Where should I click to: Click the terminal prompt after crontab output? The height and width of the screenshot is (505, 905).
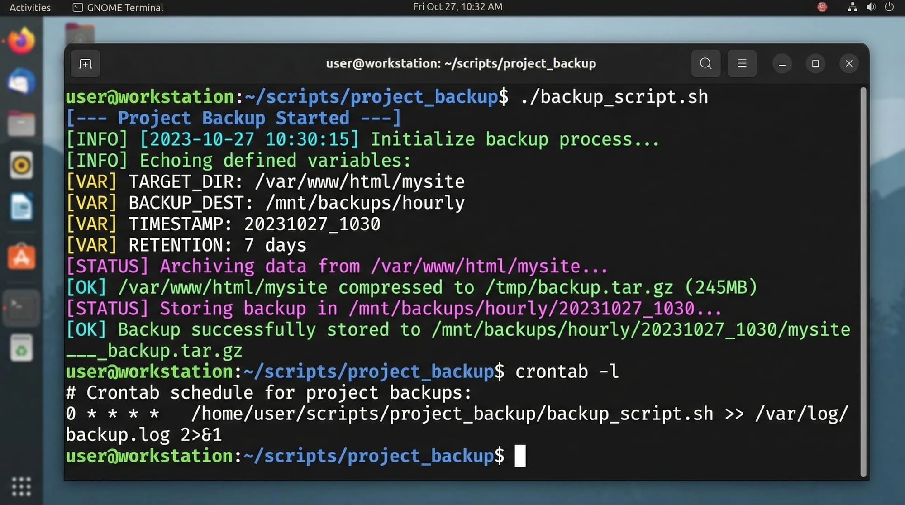tap(519, 455)
